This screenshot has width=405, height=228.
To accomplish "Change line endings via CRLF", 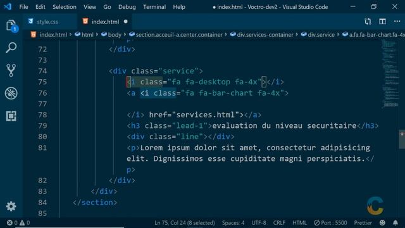I will (x=279, y=223).
